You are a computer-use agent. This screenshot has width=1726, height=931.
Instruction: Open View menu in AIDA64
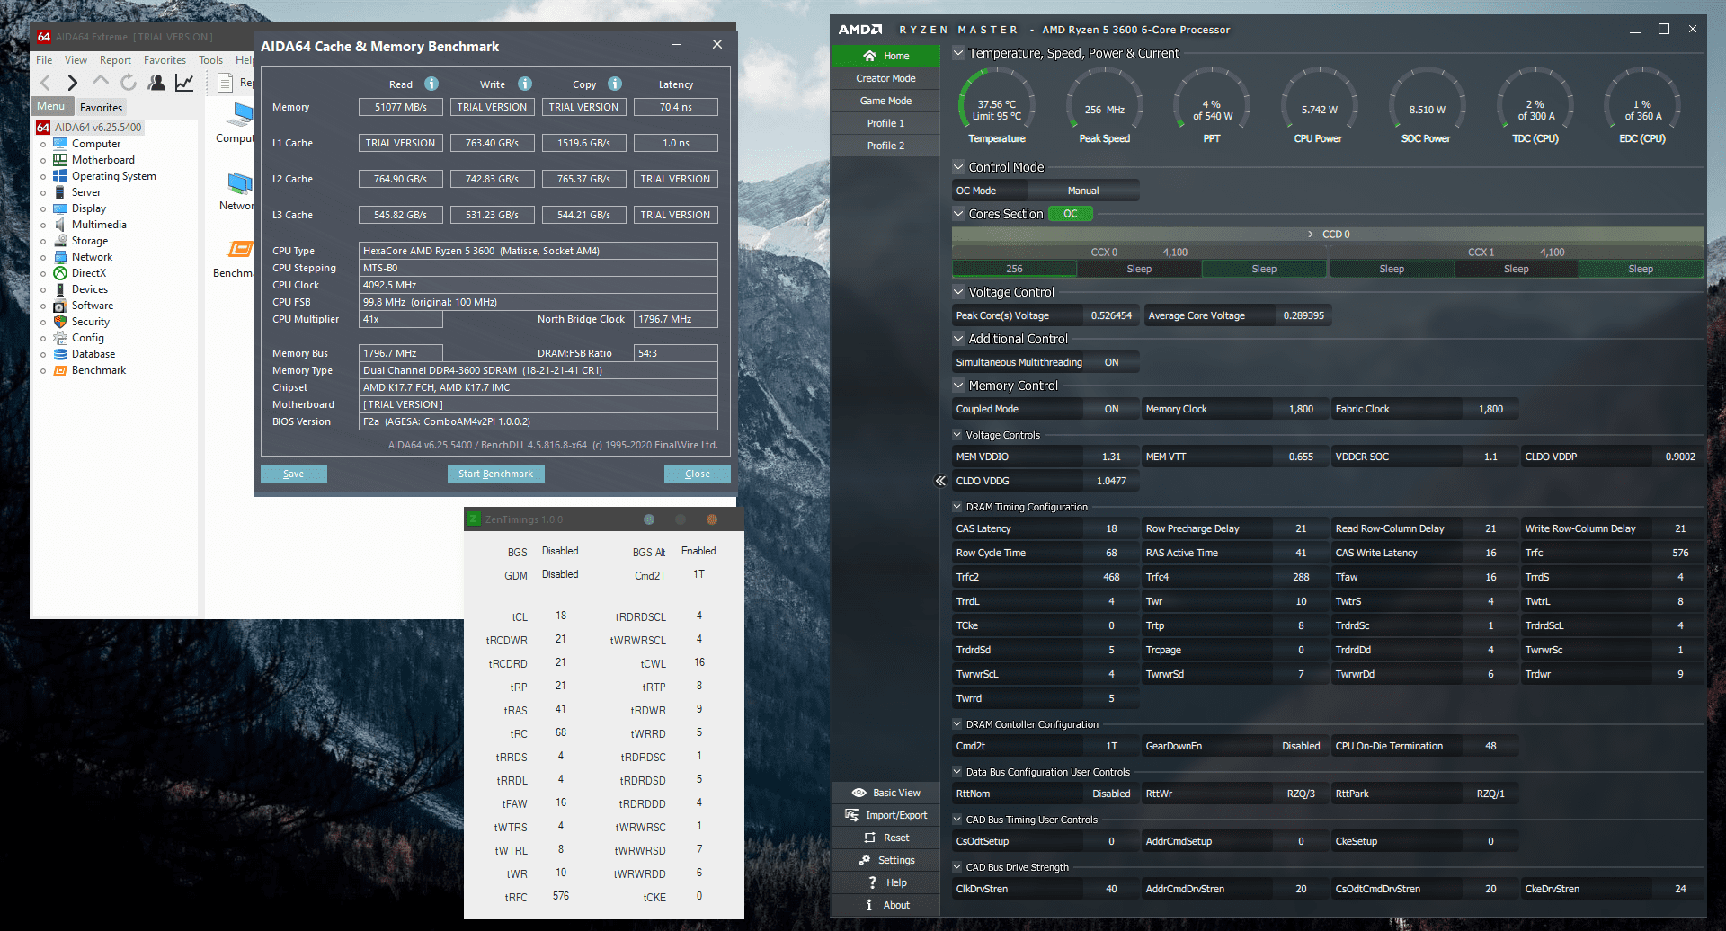(76, 60)
